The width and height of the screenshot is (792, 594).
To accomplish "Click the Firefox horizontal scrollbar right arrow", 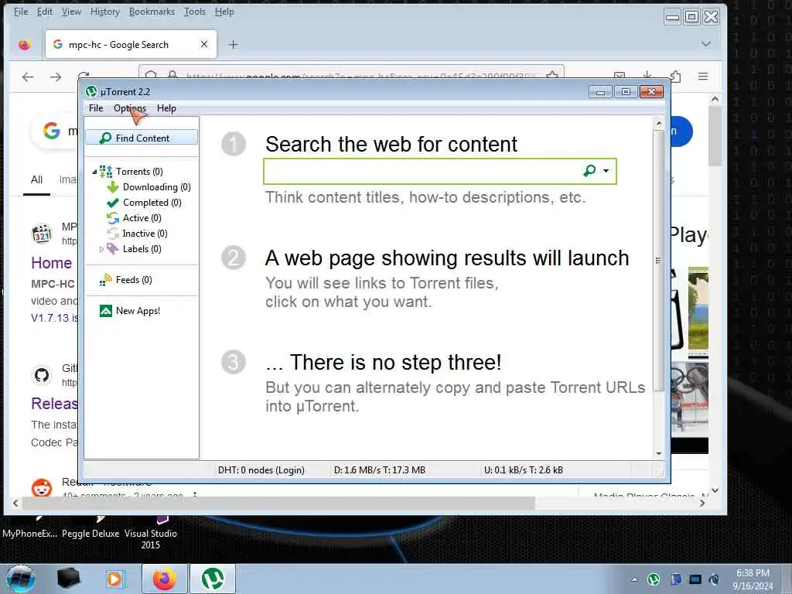I will click(x=702, y=503).
